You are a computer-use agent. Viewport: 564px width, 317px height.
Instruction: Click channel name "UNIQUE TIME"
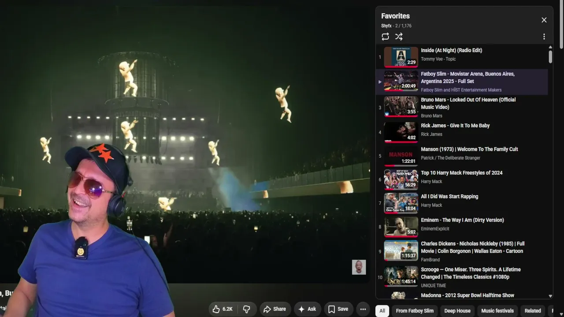[x=434, y=285]
